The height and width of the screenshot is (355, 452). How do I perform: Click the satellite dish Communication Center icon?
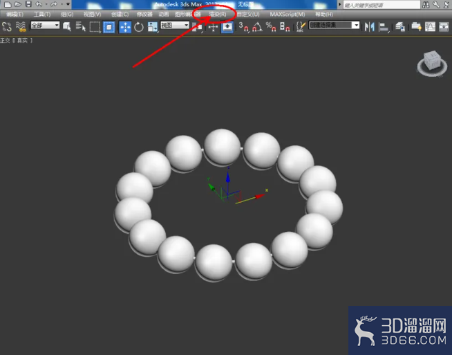pyautogui.click(x=446, y=4)
